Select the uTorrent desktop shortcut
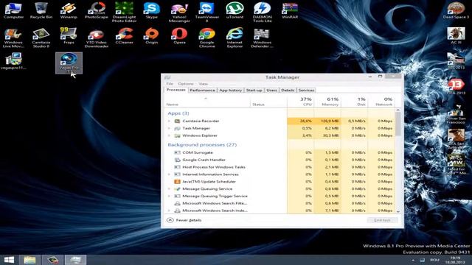The image size is (472, 265). click(235, 10)
